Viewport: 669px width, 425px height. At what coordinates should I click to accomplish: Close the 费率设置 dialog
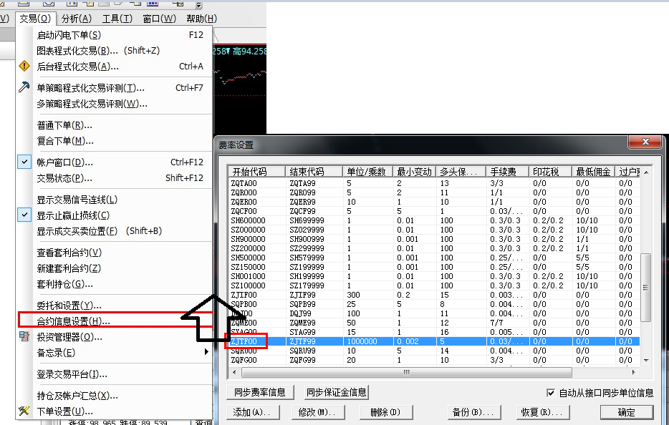tap(645, 142)
